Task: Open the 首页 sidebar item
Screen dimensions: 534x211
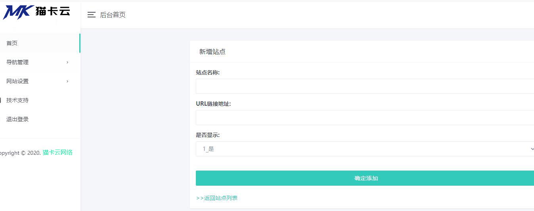Action: [x=40, y=43]
